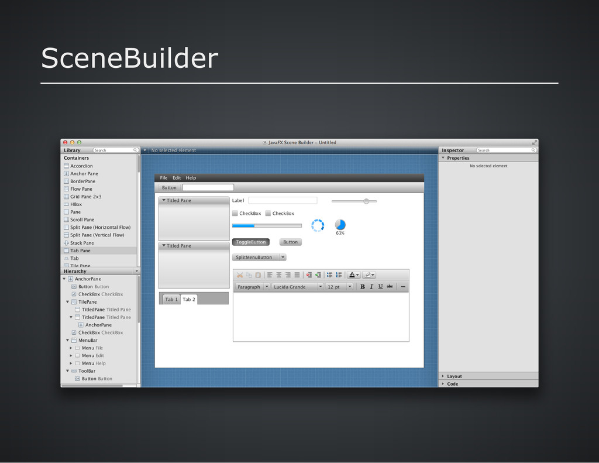Open the File menu on the canvas
599x463 pixels.
[164, 178]
